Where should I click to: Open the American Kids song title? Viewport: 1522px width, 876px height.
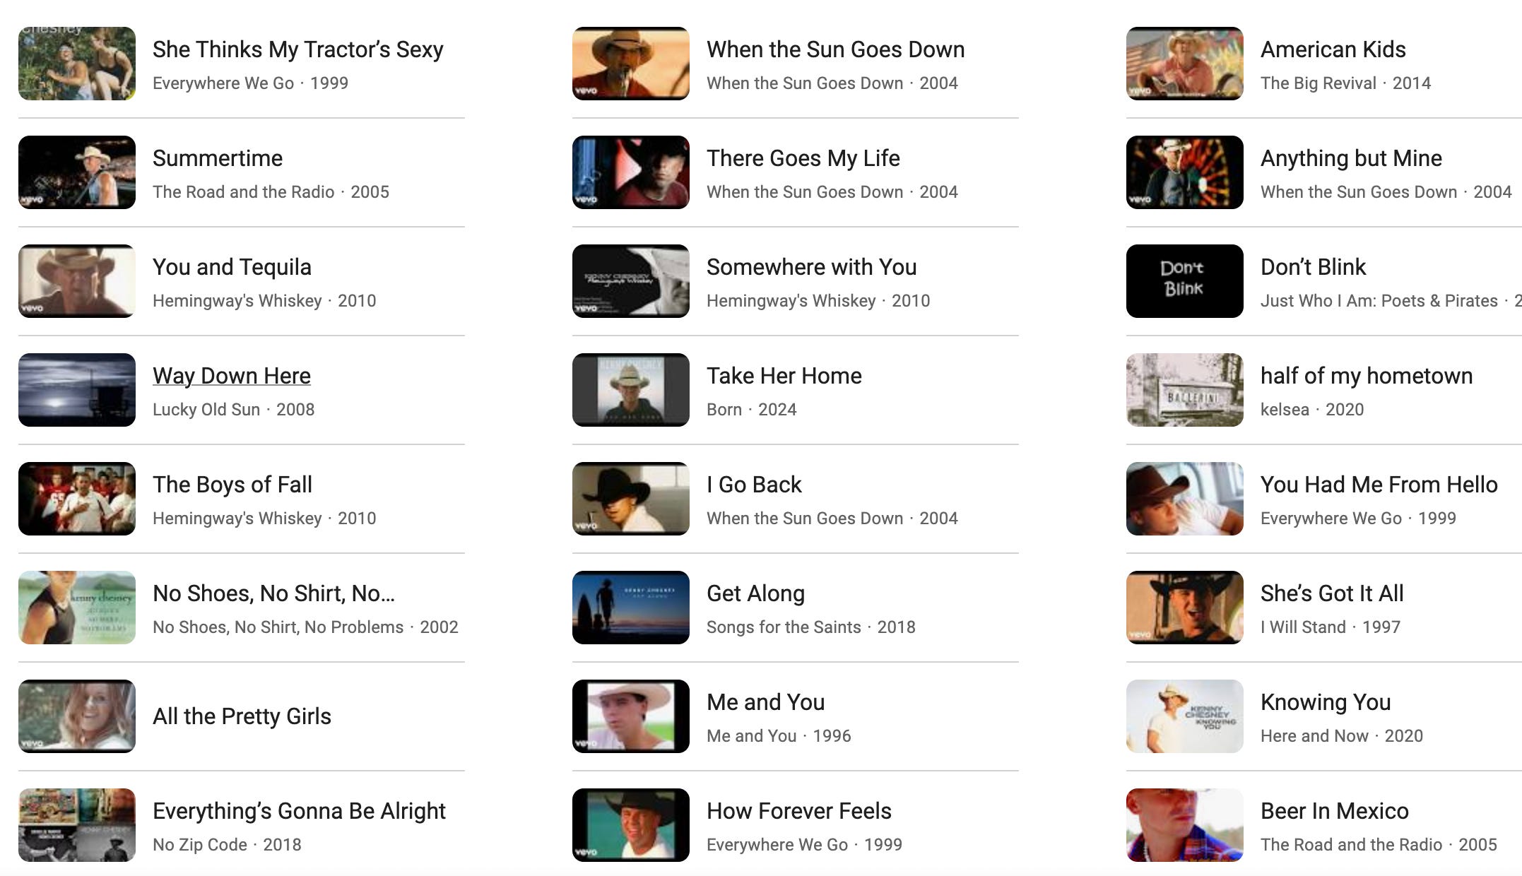tap(1333, 49)
